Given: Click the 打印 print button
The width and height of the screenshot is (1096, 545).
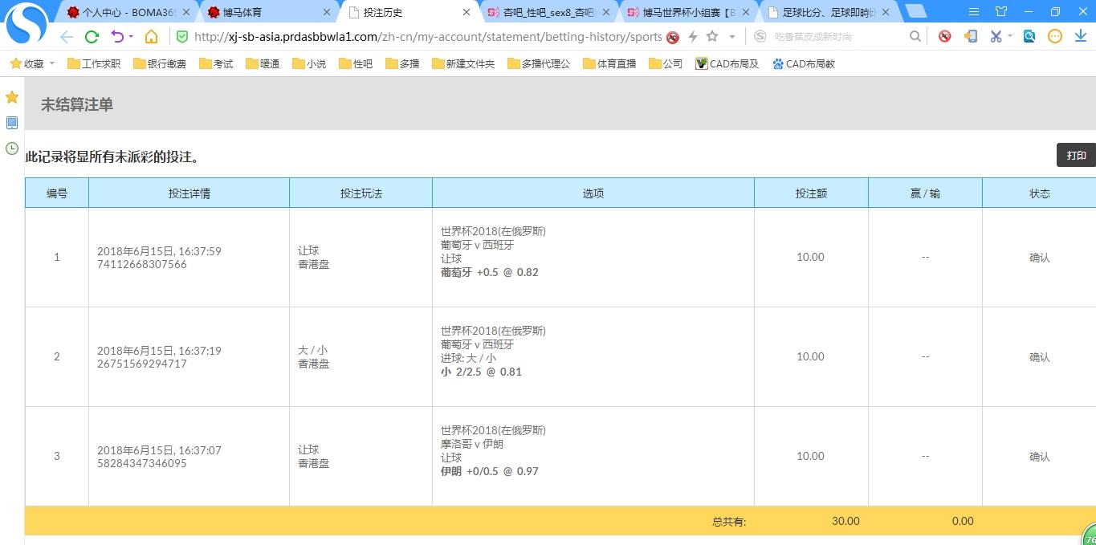Looking at the screenshot, I should pyautogui.click(x=1076, y=156).
